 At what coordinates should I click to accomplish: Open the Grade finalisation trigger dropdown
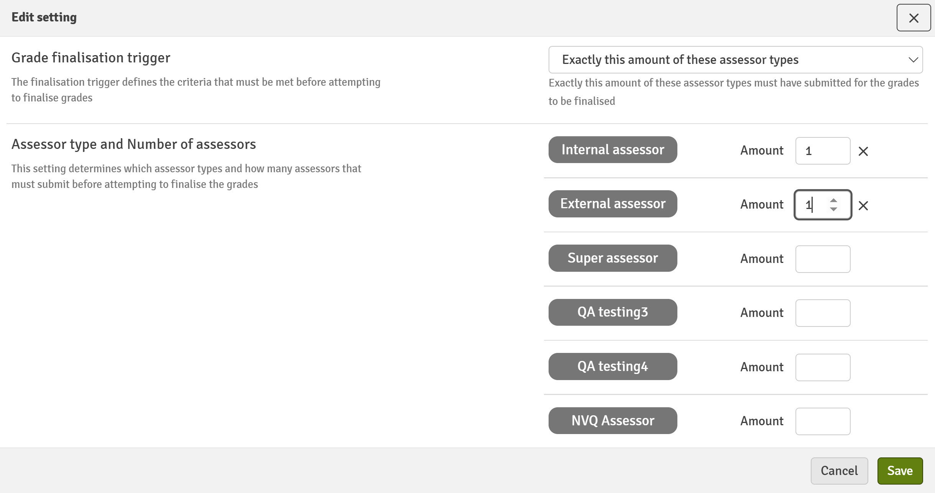[x=735, y=60]
